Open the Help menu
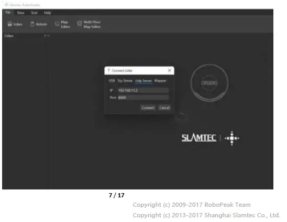Screen dimensions: 287x222 pyautogui.click(x=48, y=13)
